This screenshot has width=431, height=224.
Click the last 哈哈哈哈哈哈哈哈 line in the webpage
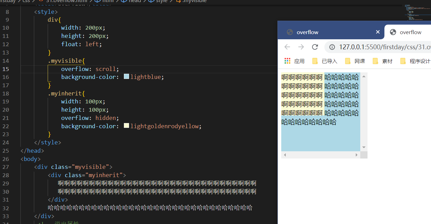(309, 122)
